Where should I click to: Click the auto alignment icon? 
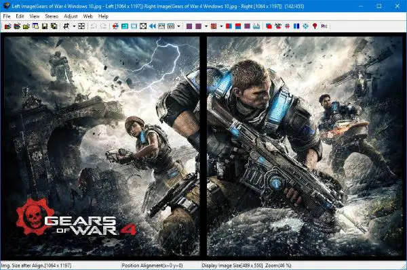[x=278, y=26]
